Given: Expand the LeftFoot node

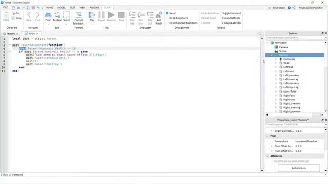Looking at the screenshot, I should (x=276, y=67).
